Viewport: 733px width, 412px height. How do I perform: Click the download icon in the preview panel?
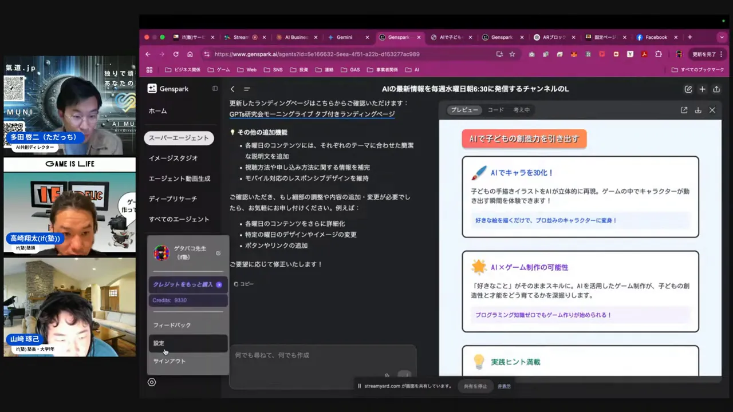pos(698,110)
